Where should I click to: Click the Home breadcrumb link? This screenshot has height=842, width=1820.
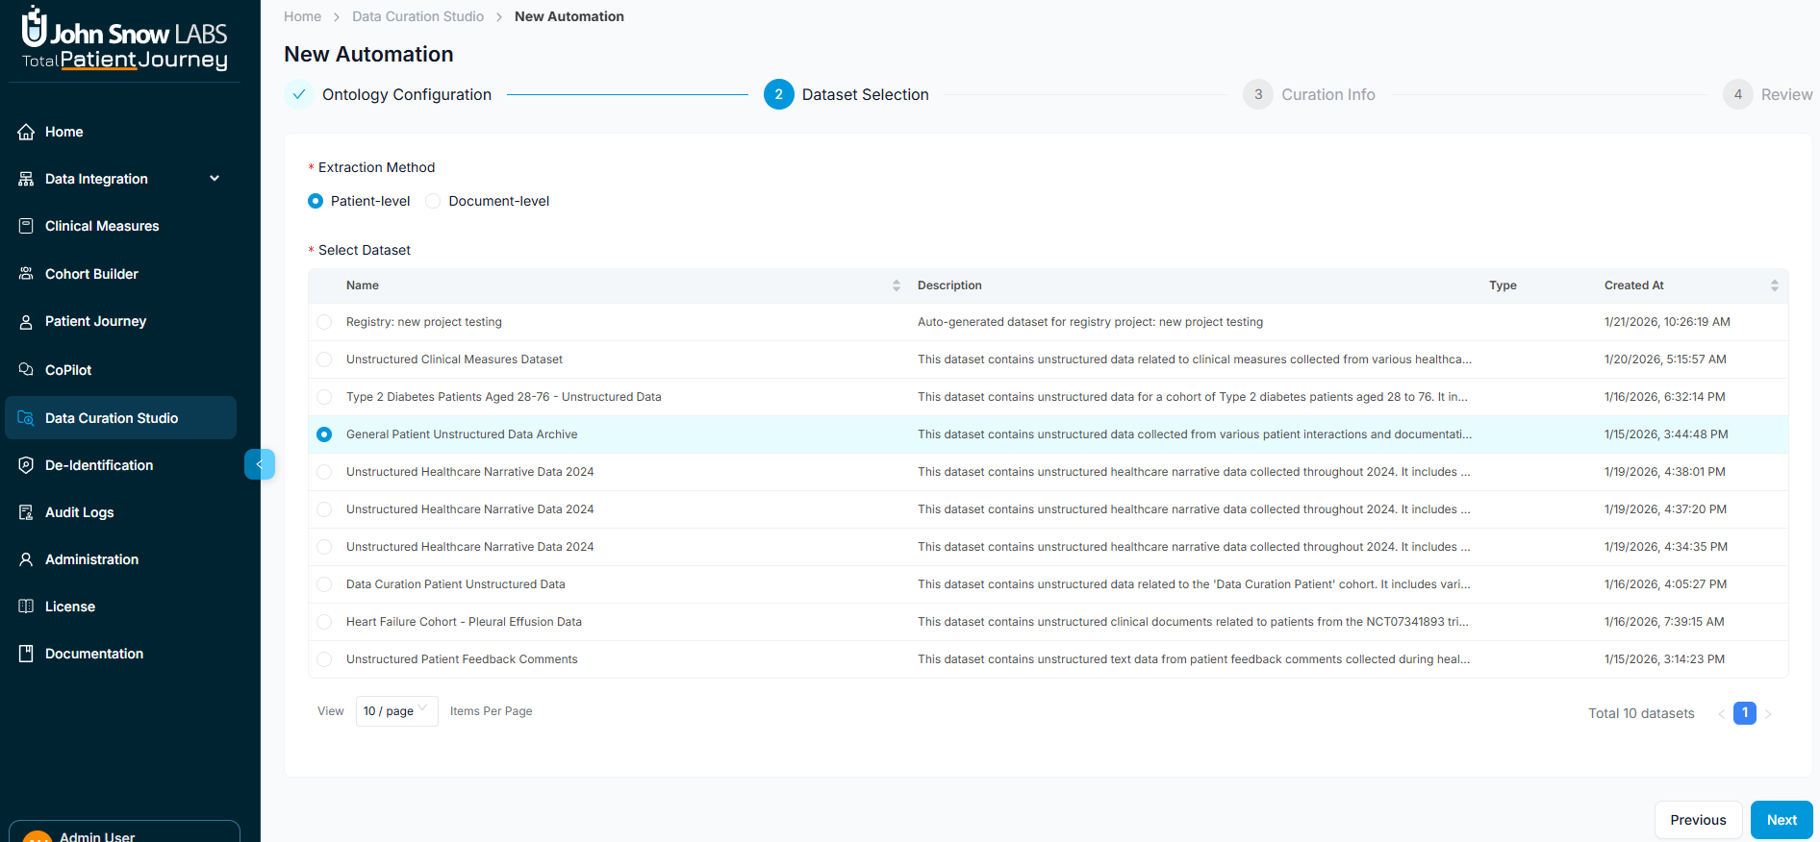302,16
